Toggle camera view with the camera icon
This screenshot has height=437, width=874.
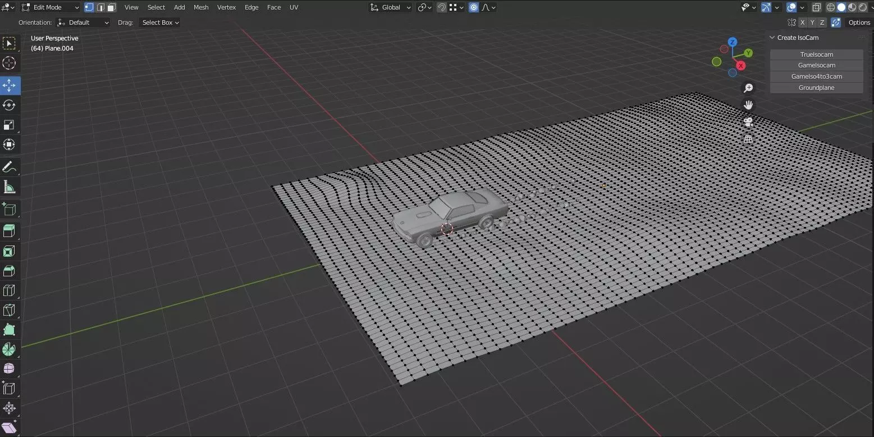[x=748, y=122]
